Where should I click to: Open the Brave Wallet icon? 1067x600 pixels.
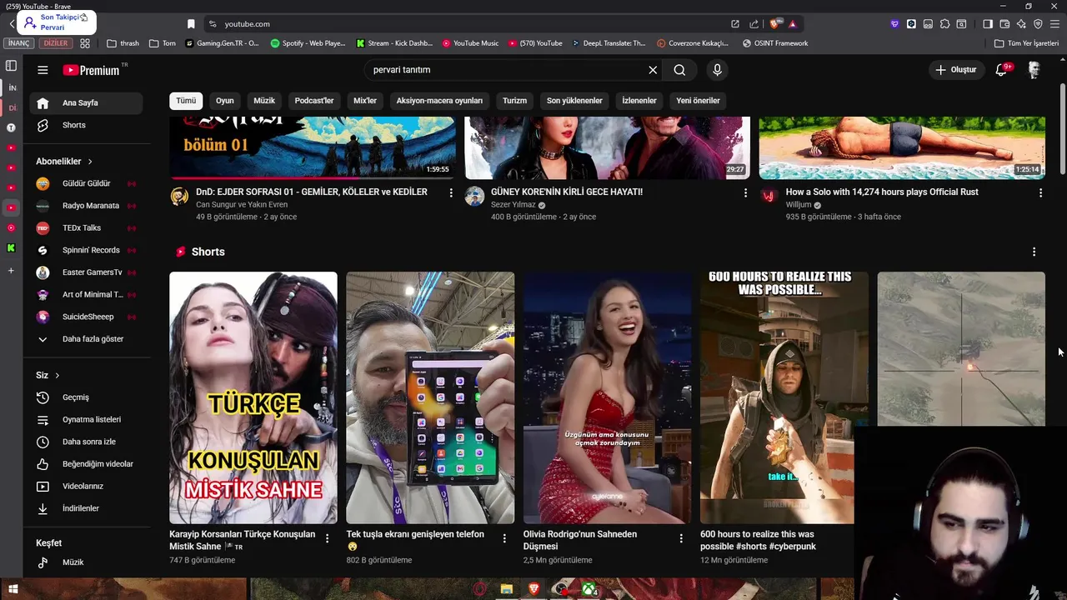pyautogui.click(x=1004, y=24)
